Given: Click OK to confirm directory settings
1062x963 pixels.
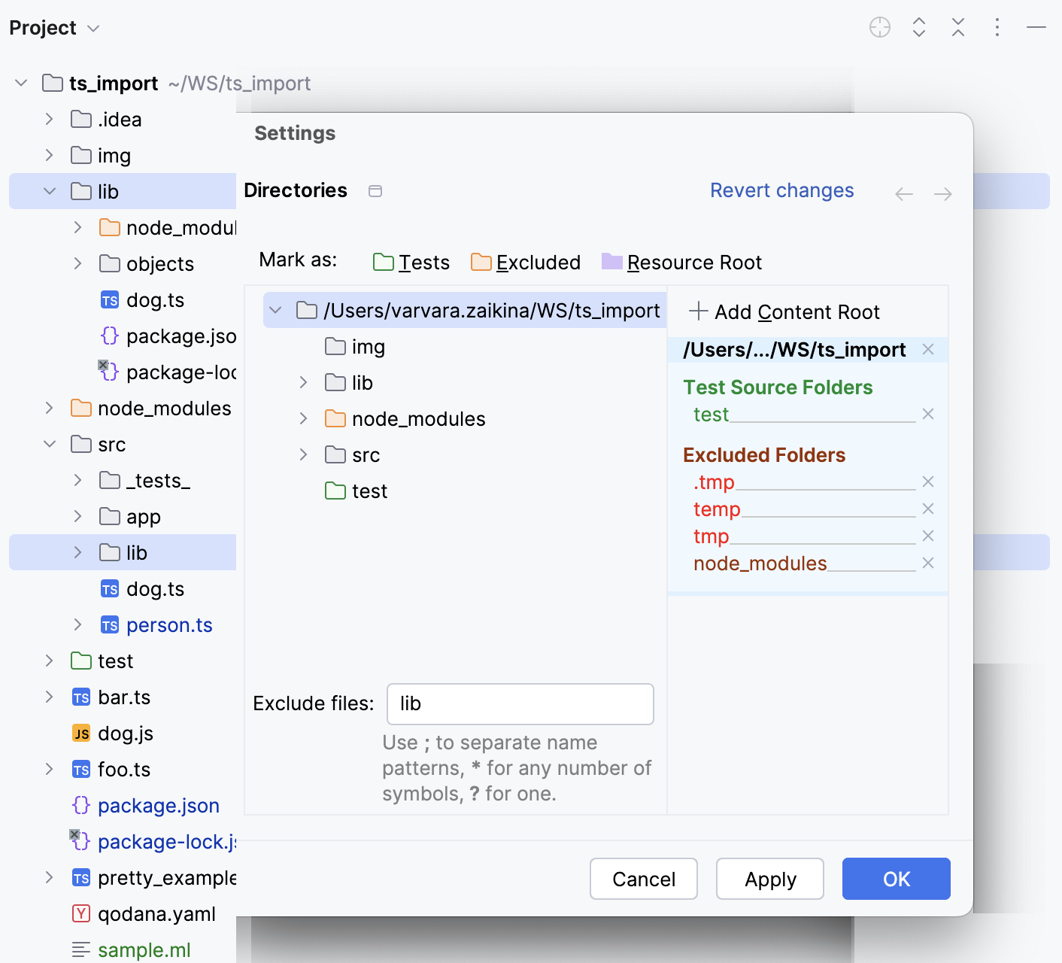Looking at the screenshot, I should point(896,879).
